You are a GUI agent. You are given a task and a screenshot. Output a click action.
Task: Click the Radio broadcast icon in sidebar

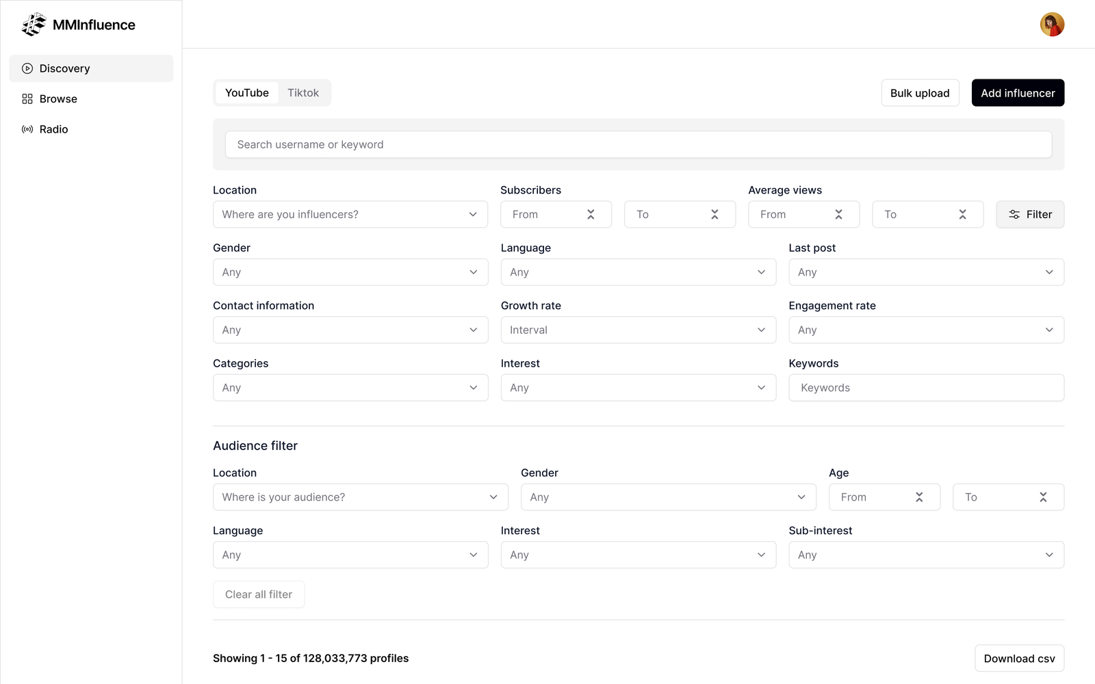tap(27, 129)
